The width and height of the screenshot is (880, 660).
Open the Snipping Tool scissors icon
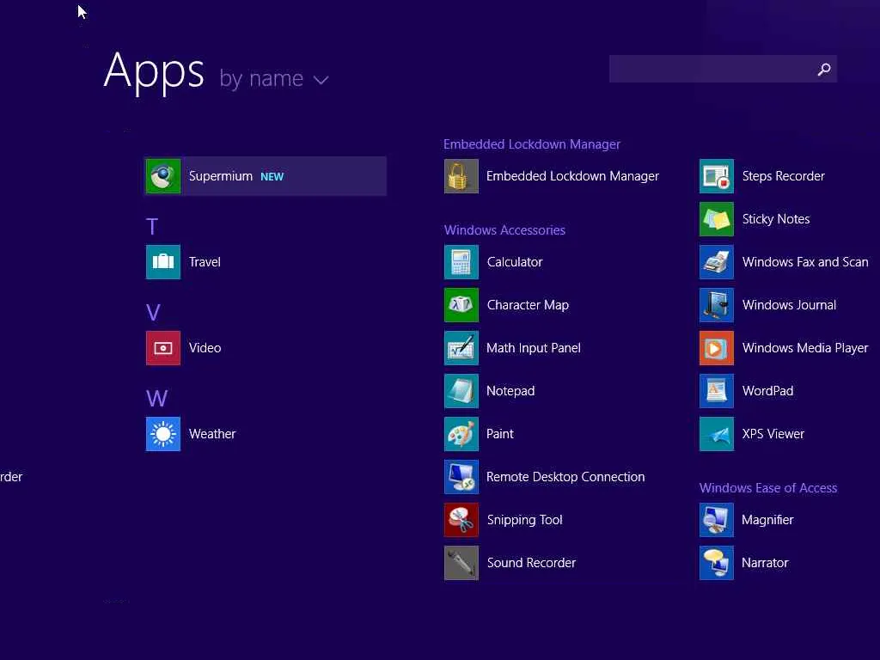pyautogui.click(x=461, y=520)
